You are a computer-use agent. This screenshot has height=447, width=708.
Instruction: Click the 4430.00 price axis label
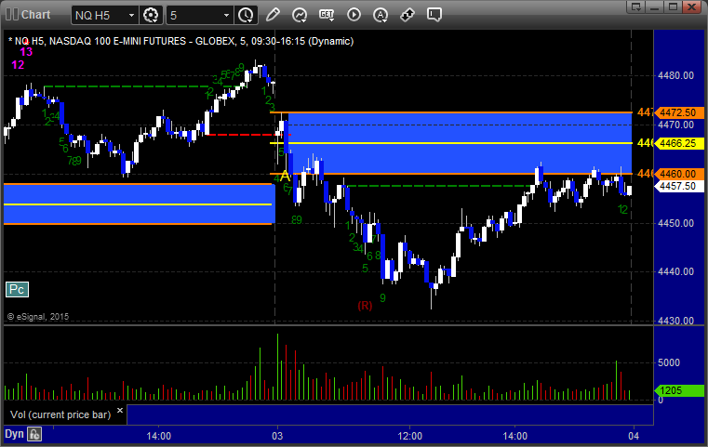676,321
